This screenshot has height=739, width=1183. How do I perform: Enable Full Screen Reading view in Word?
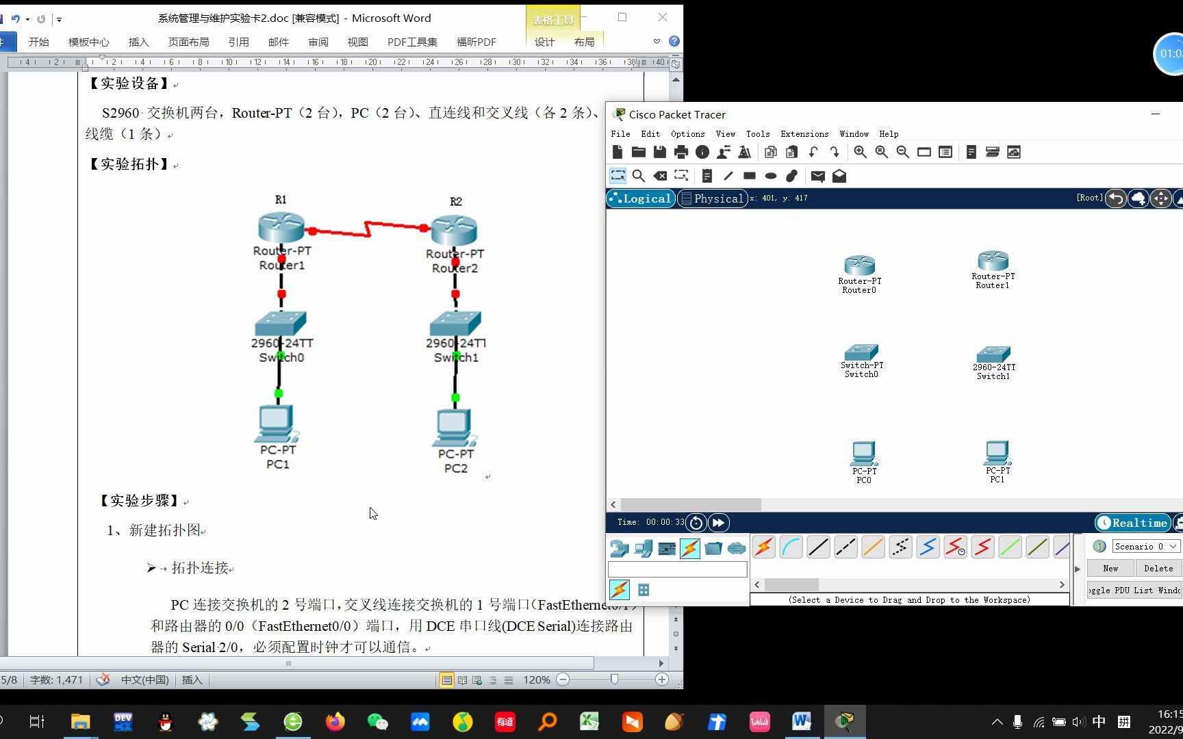462,680
